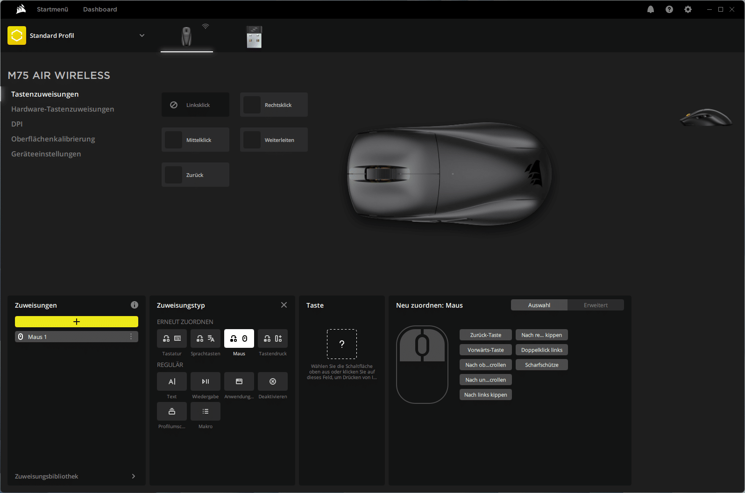Add a new assignment with yellow plus bar
745x493 pixels.
pyautogui.click(x=77, y=322)
